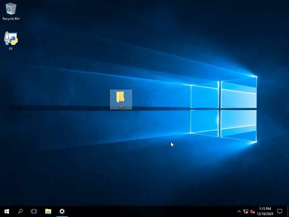Screen dimensions: 289x217
Task: Select the py Python launcher icon
Action: coord(11,41)
